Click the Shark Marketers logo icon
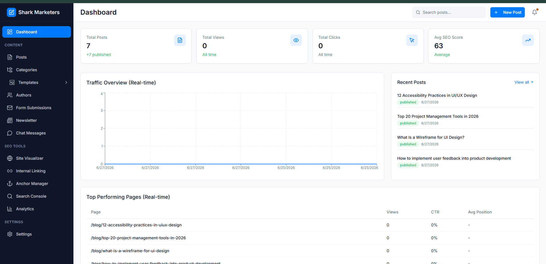 pos(11,12)
